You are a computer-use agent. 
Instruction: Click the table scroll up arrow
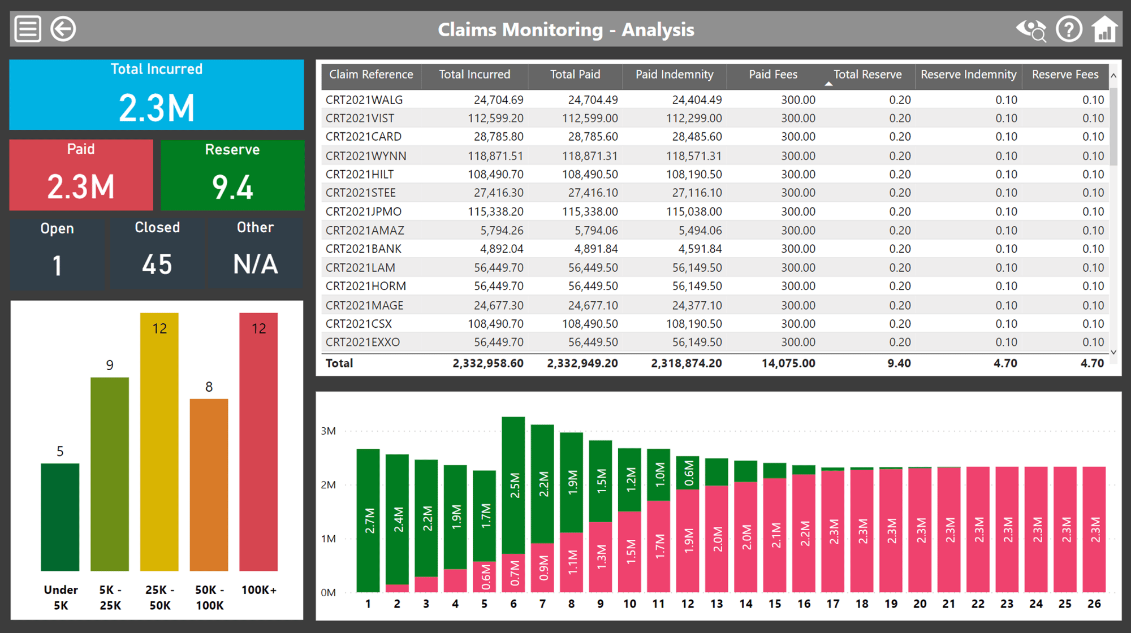[1113, 76]
